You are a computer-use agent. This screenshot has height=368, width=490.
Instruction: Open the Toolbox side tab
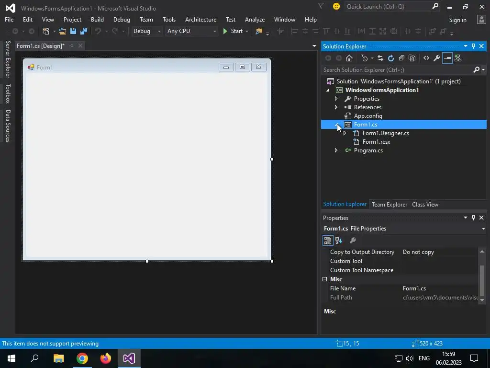8,93
